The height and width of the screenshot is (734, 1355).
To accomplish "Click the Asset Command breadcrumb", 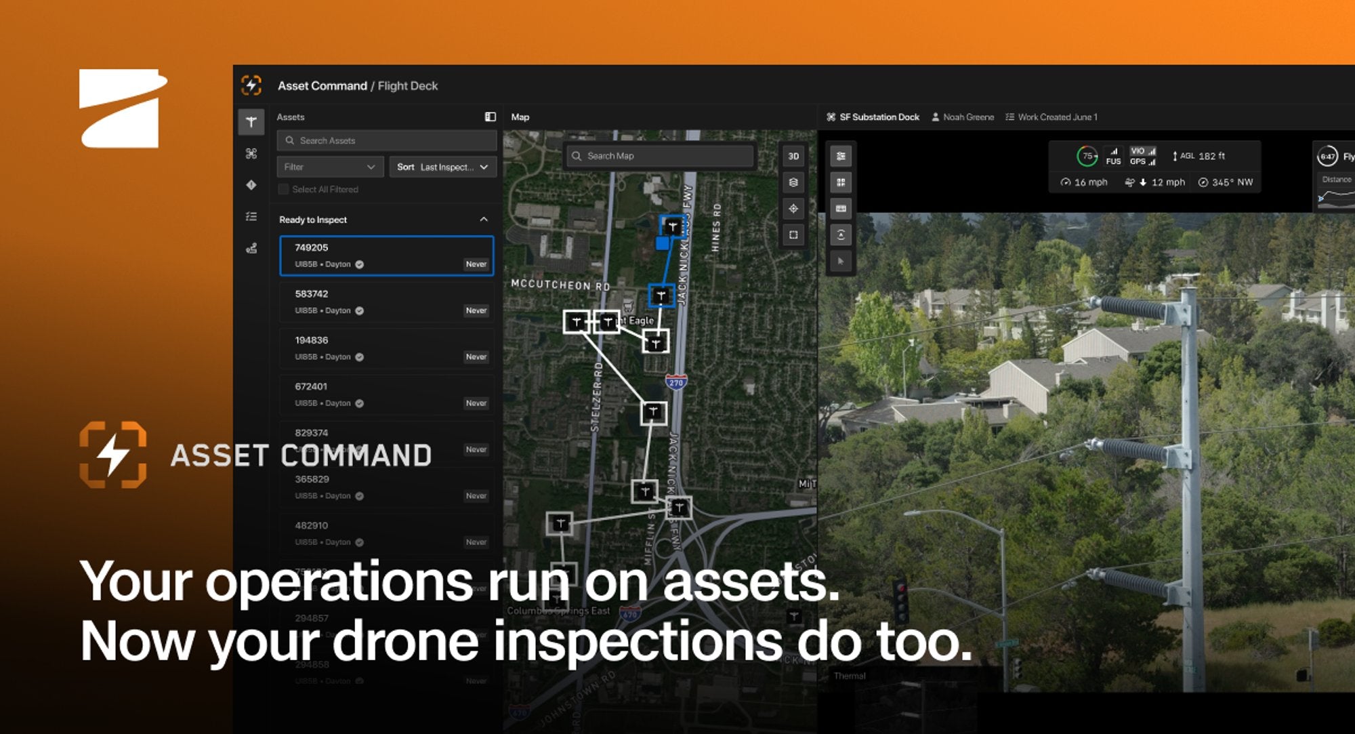I will (322, 86).
